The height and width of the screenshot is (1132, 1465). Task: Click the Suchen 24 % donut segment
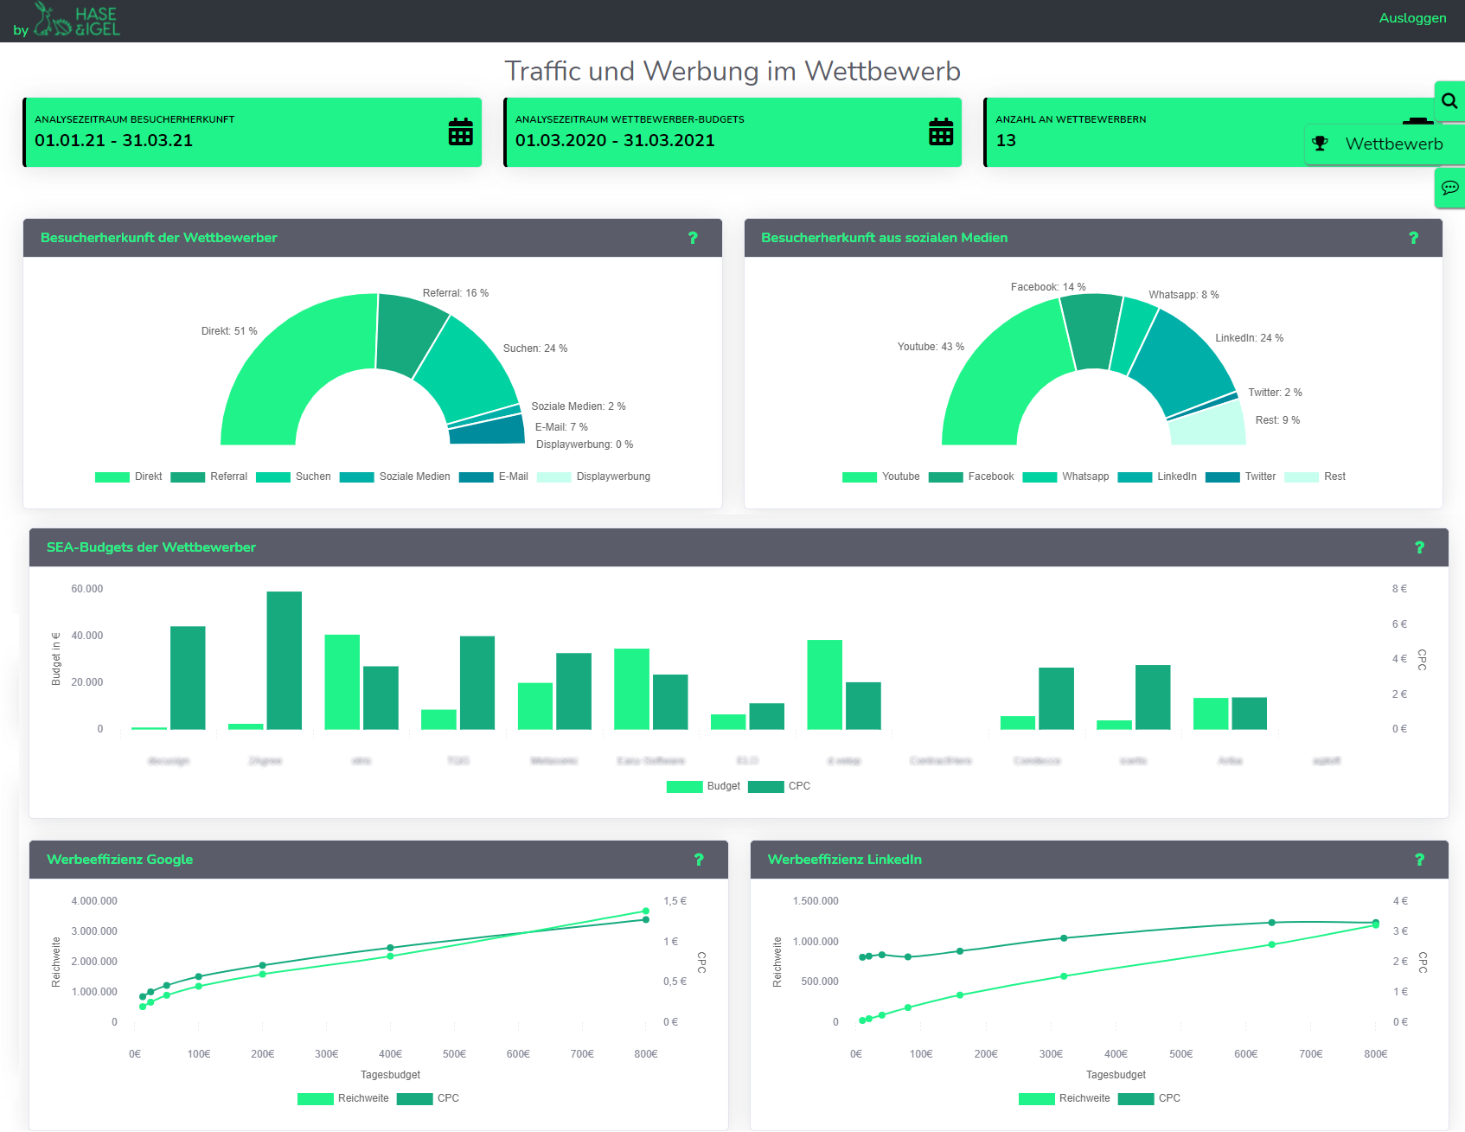click(x=471, y=370)
